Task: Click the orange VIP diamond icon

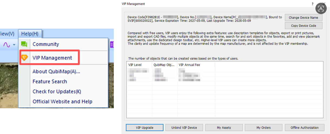Action: (24, 58)
